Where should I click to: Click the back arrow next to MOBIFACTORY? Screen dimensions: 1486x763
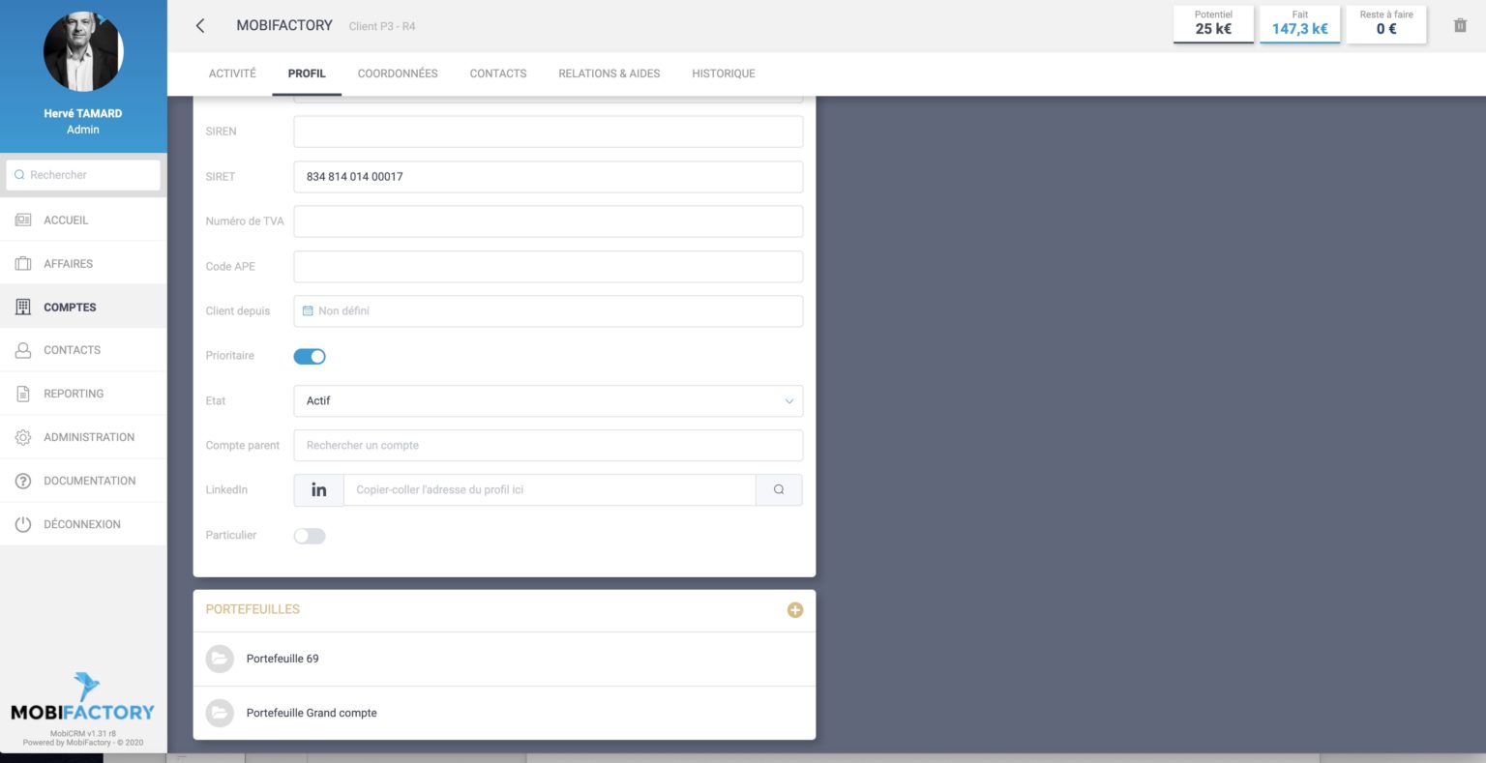point(200,26)
